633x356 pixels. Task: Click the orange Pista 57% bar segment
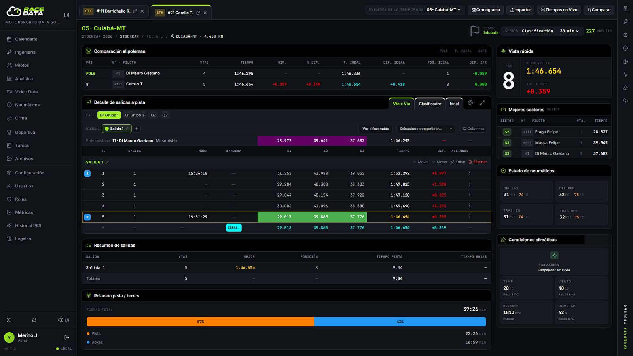(201, 322)
